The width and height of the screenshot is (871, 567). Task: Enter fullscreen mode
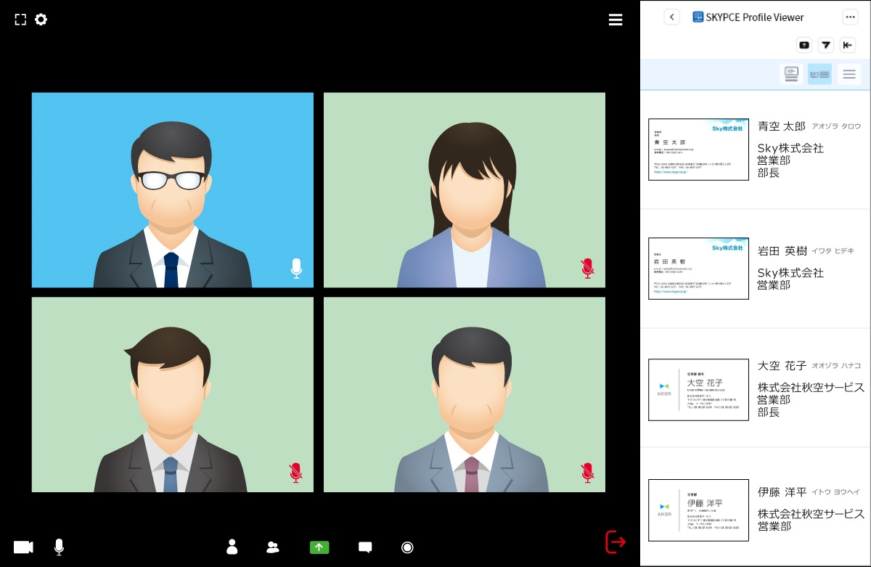pyautogui.click(x=20, y=20)
